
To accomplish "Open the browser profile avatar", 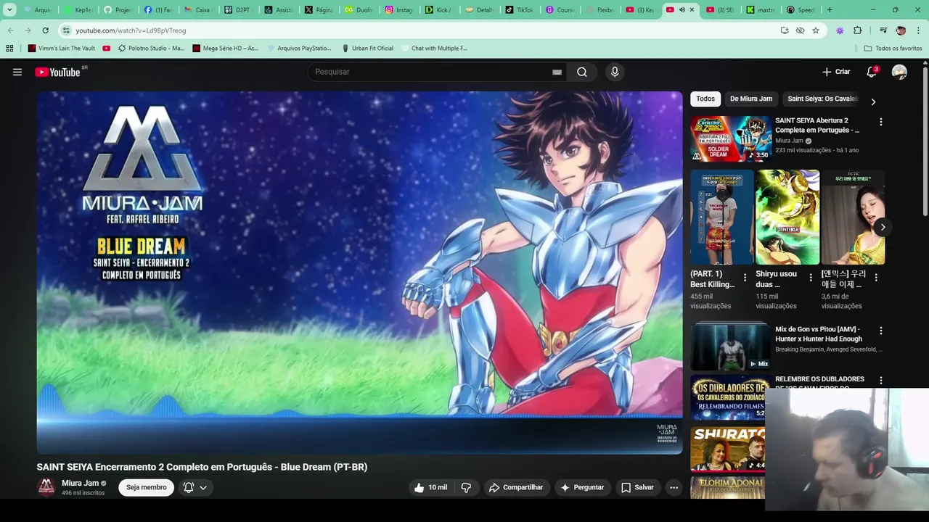I will click(901, 30).
